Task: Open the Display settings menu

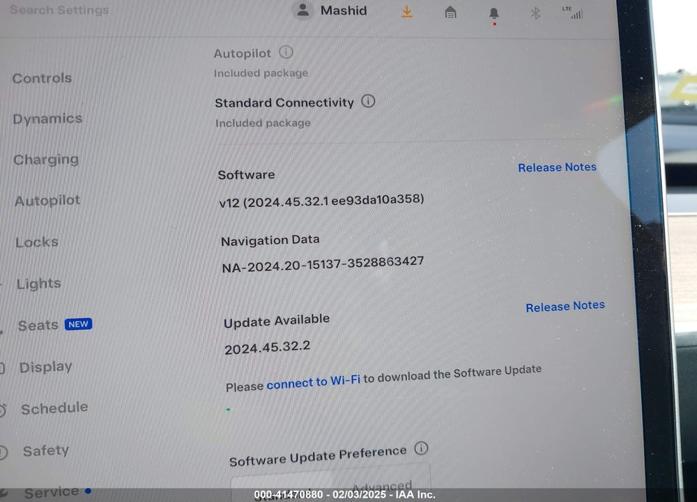Action: [45, 367]
